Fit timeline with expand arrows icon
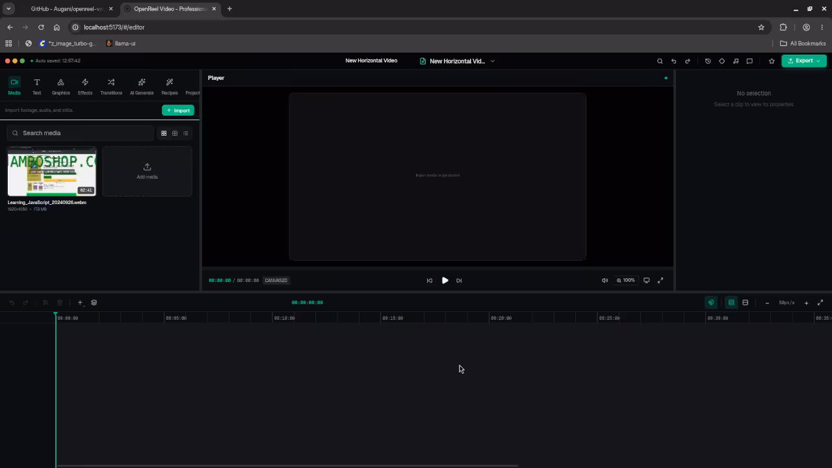This screenshot has width=832, height=468. pyautogui.click(x=820, y=303)
